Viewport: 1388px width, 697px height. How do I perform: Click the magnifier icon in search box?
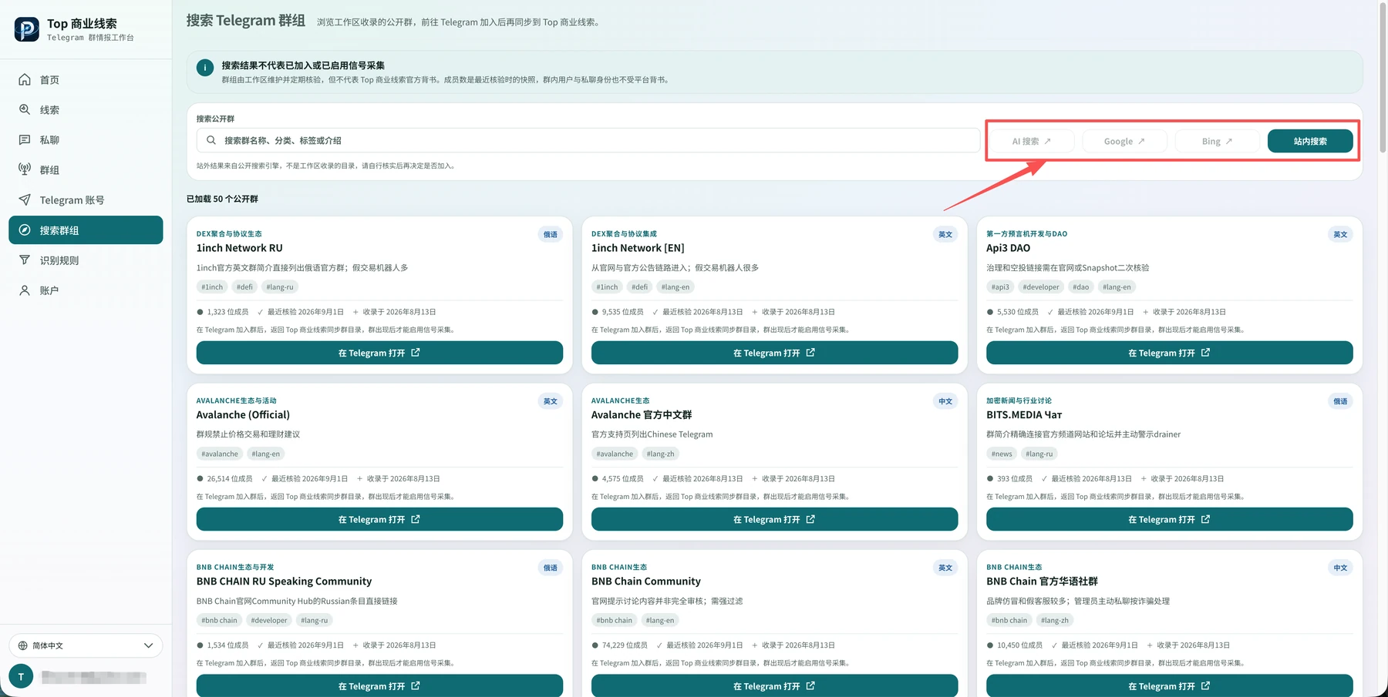click(211, 140)
